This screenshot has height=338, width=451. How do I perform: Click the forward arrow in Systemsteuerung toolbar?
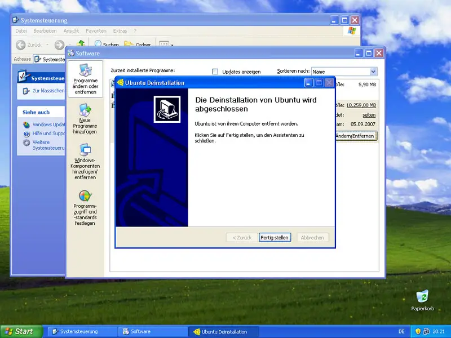tap(60, 45)
